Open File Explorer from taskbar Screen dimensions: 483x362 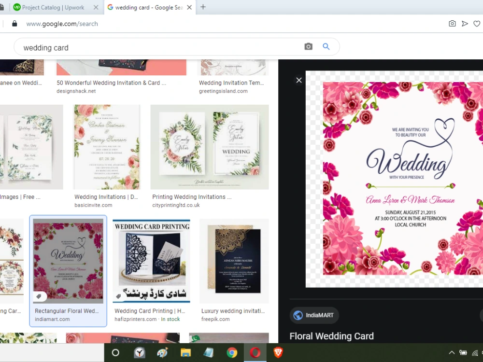185,352
